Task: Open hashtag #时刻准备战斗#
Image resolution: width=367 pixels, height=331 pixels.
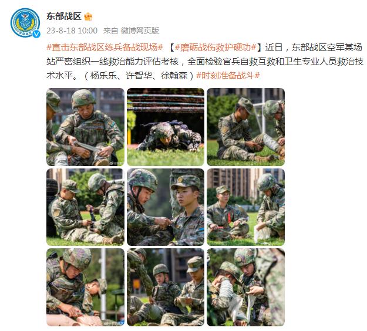Action: (x=228, y=76)
